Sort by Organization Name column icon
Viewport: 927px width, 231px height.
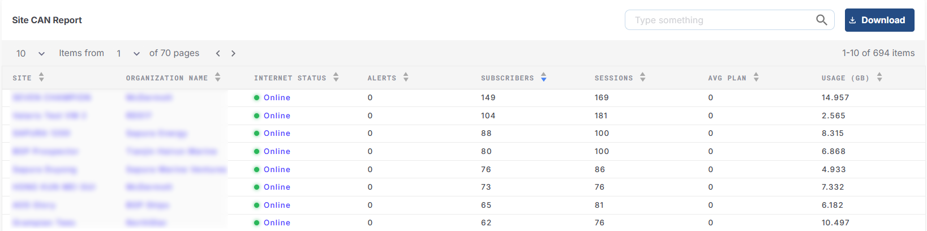coord(218,78)
